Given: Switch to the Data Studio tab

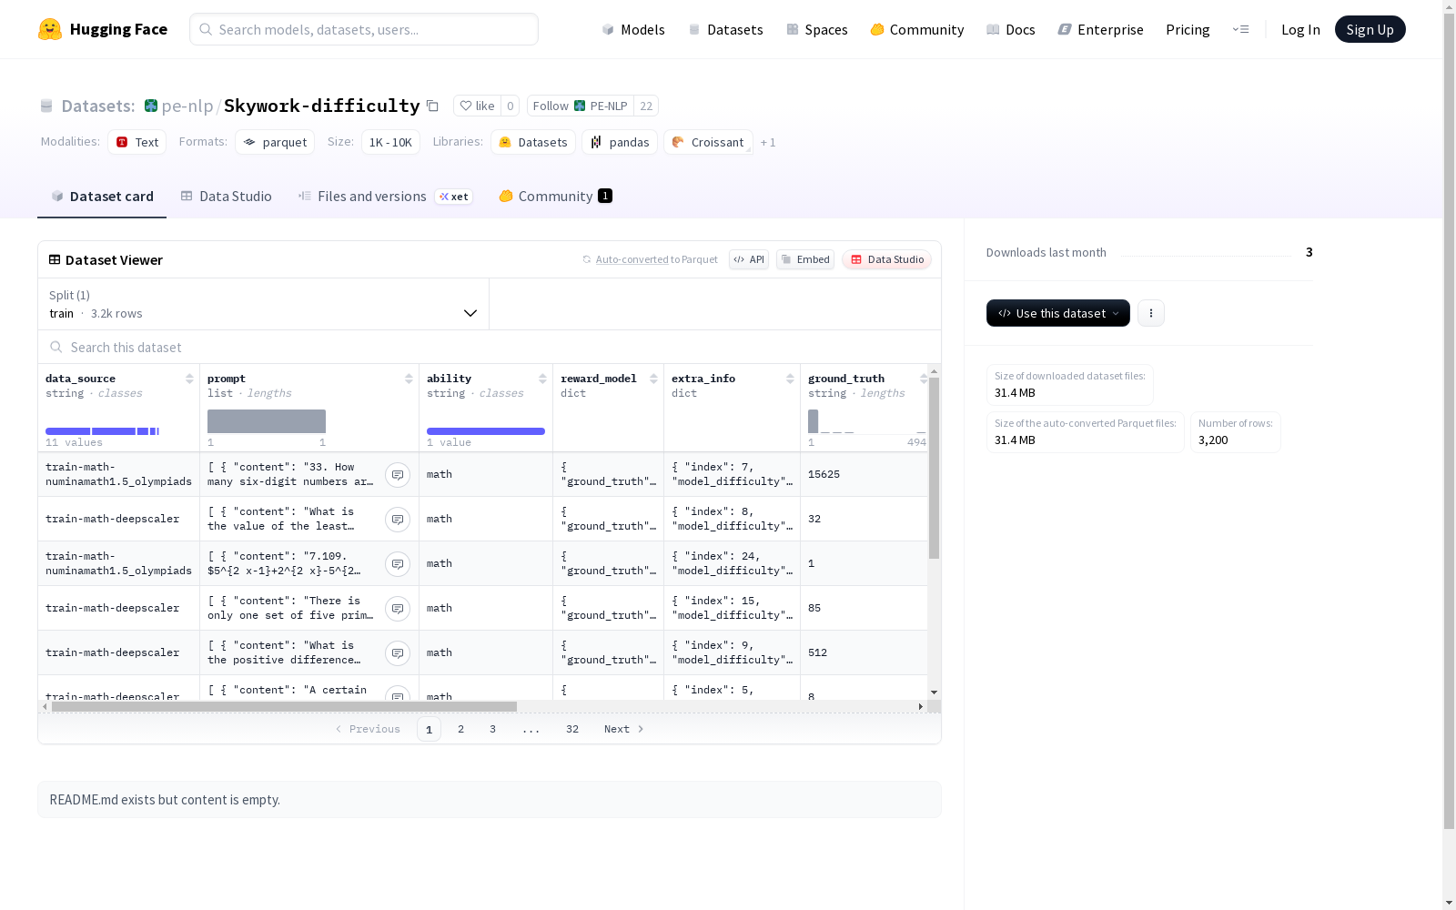Looking at the screenshot, I should (x=226, y=197).
